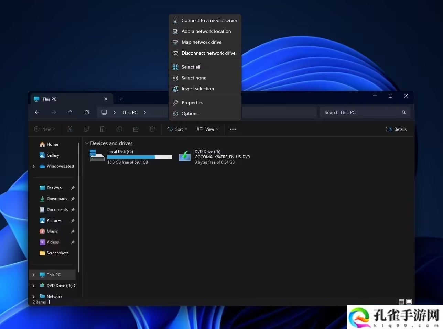The image size is (443, 329).
Task: Open the Sort dropdown
Action: (177, 129)
